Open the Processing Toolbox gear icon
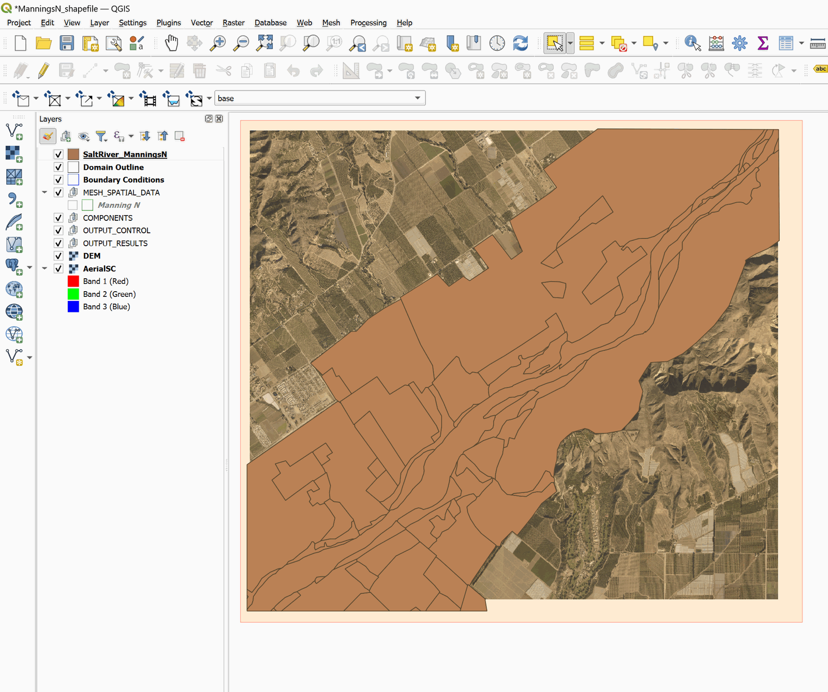The image size is (828, 692). (x=740, y=43)
